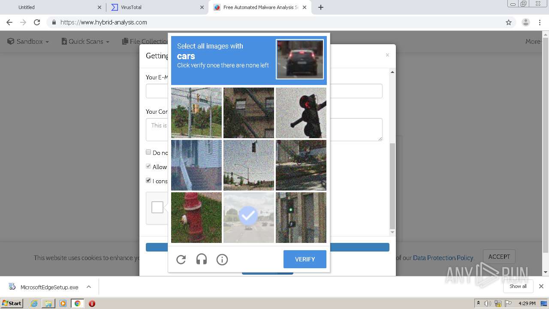This screenshot has width=549, height=309.
Task: Select the Chrome taskbar icon
Action: (77, 303)
